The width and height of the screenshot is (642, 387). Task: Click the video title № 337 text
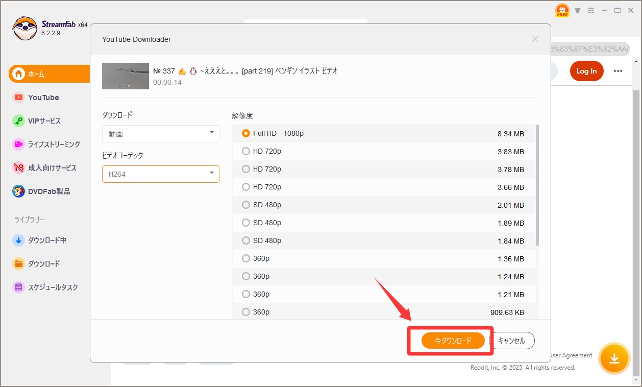[245, 71]
